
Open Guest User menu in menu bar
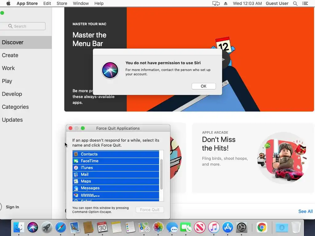[277, 3]
